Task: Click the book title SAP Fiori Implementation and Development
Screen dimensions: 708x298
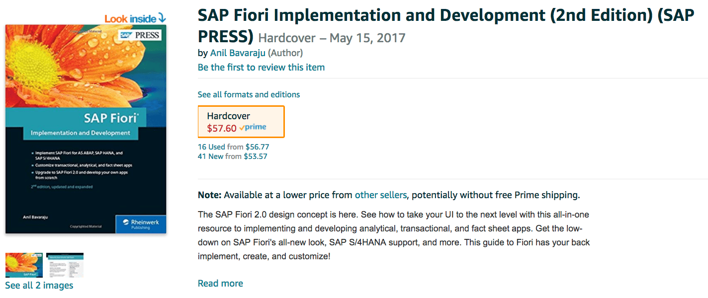Action: coord(446,25)
